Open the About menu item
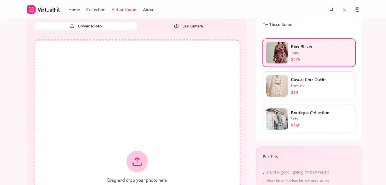Viewport: 386px width, 185px height. point(149,10)
